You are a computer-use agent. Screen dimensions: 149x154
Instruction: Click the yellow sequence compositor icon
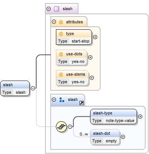click(61, 127)
